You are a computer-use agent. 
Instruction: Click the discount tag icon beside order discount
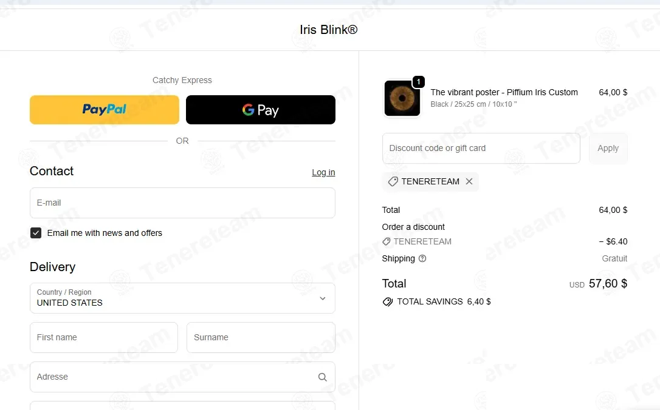[x=386, y=241]
